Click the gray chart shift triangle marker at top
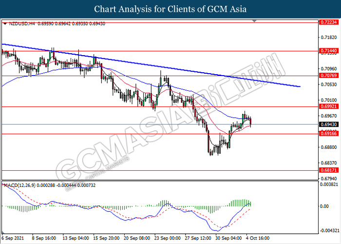The image size is (341, 244). coord(254,21)
